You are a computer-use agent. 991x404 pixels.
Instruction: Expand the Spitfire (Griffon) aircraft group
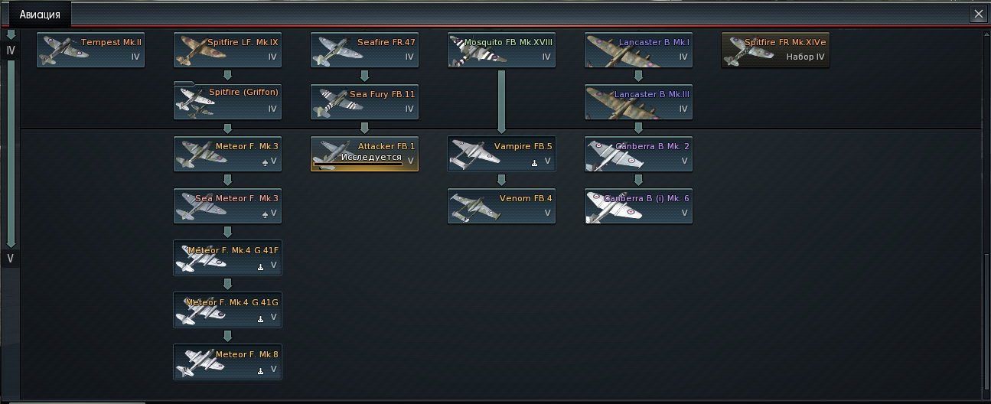click(x=228, y=102)
